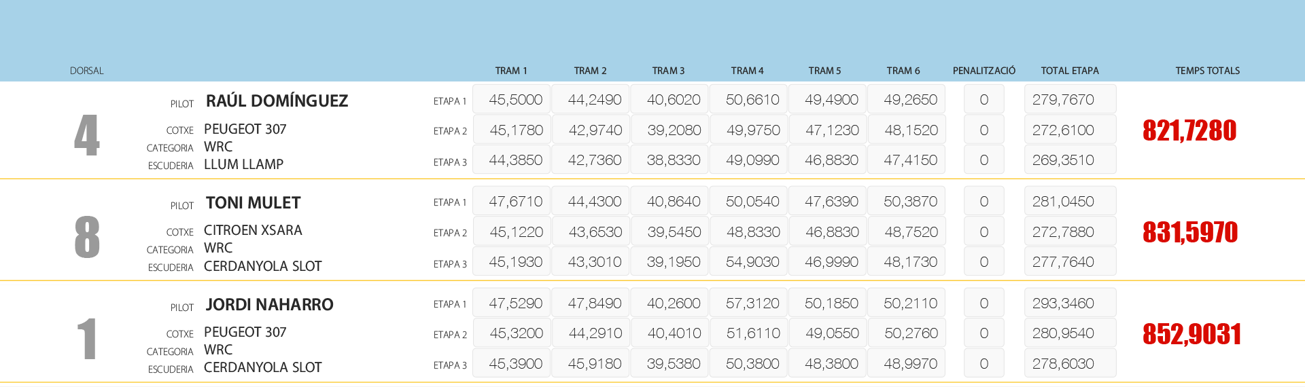This screenshot has height=387, width=1305.
Task: Click the 279,7670 total etapa field
Action: [x=1069, y=100]
